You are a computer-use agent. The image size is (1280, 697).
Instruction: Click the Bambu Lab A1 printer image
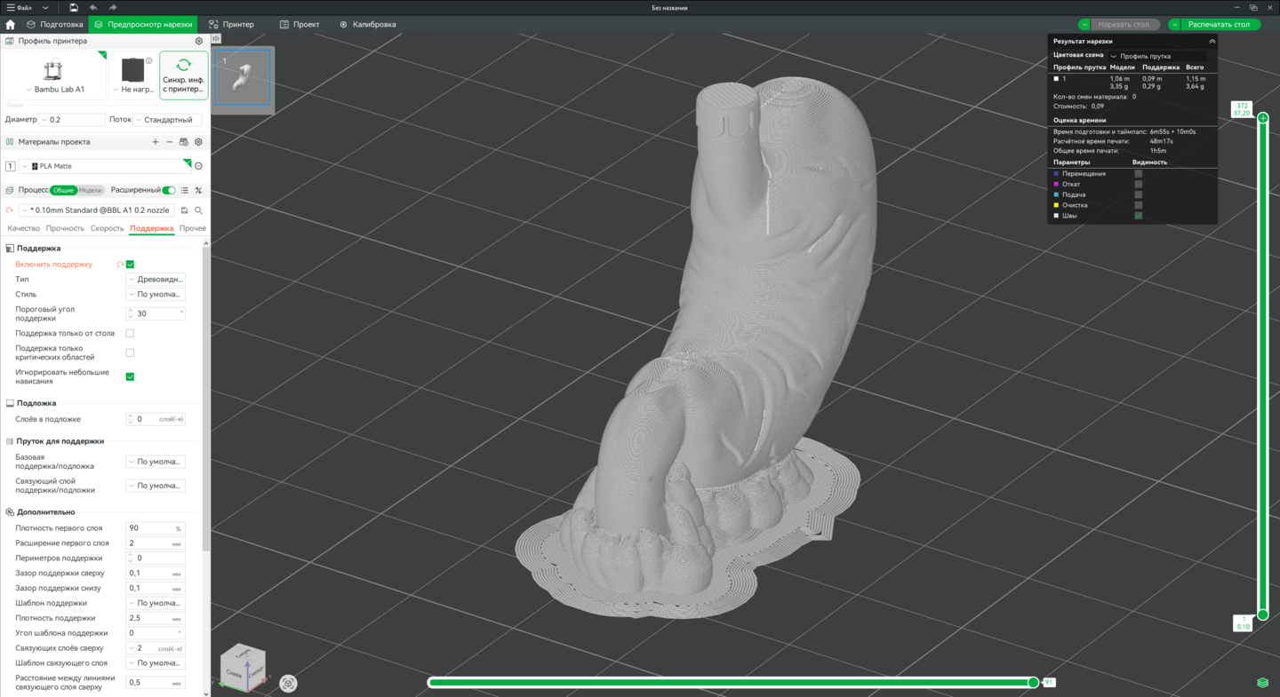point(52,70)
